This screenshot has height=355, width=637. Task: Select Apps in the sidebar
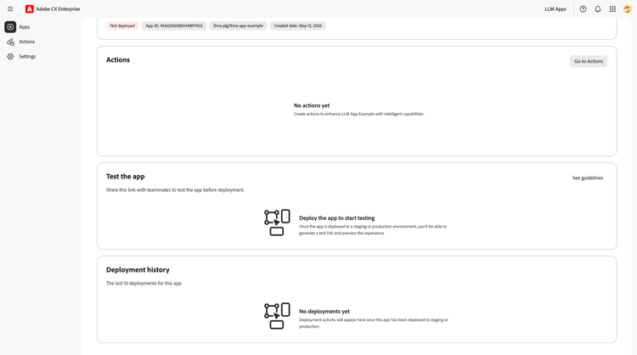[25, 27]
